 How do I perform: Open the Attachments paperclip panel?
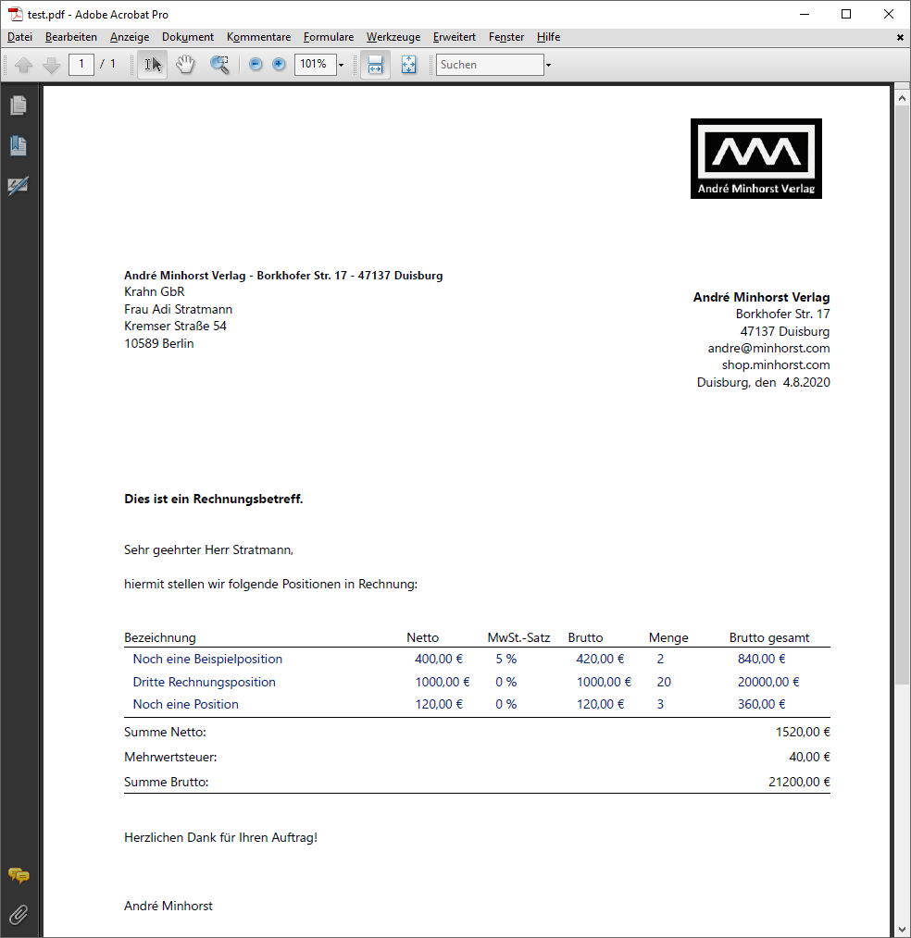click(x=19, y=915)
